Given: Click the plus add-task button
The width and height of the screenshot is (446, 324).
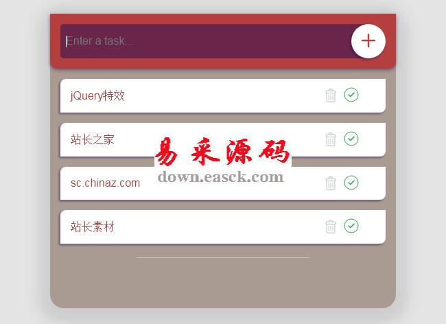Looking at the screenshot, I should pyautogui.click(x=368, y=41).
